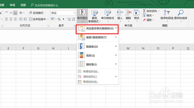This screenshot has width=194, height=108.
Task: Open 查找和选择 magnifier tool
Action: (180, 16)
